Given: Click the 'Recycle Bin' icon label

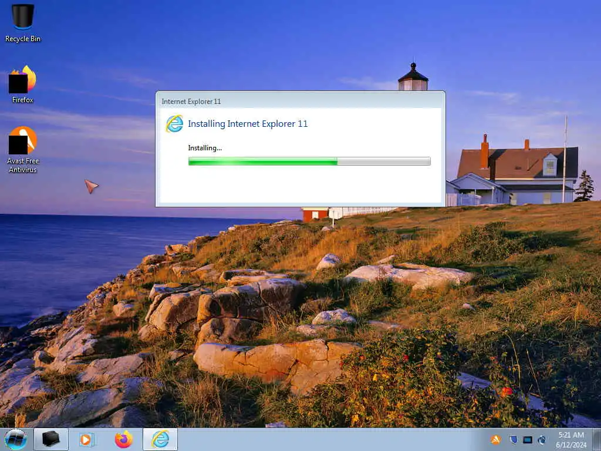Looking at the screenshot, I should (23, 39).
